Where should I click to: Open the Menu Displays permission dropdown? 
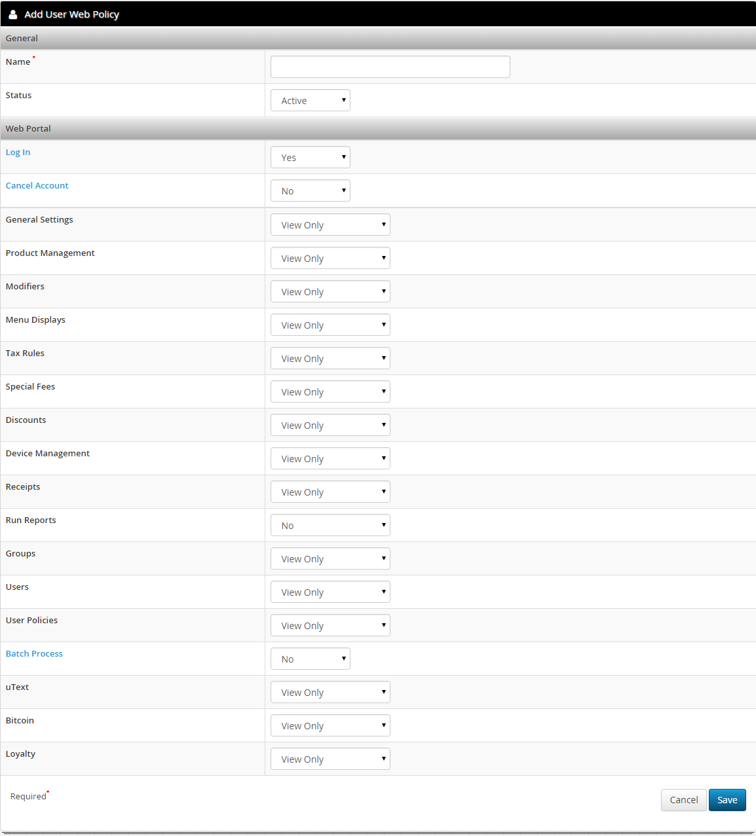click(x=330, y=325)
